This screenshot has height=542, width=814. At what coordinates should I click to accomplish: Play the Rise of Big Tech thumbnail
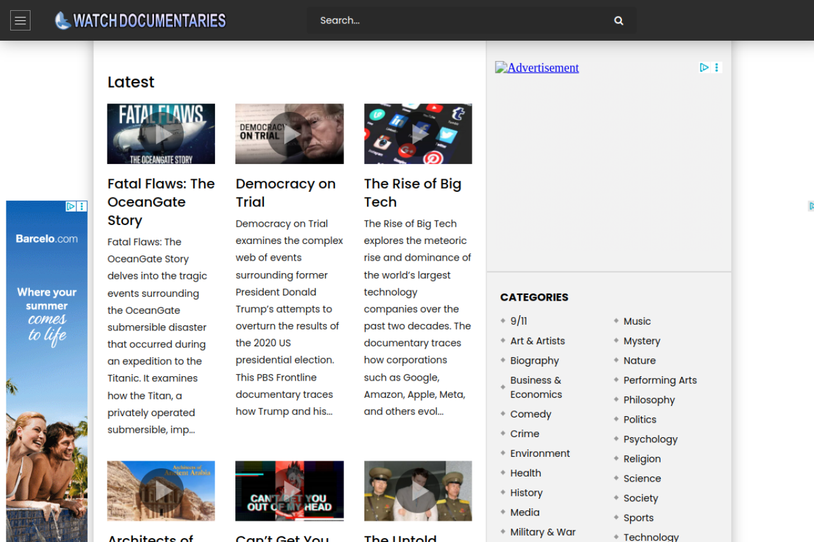pos(418,134)
